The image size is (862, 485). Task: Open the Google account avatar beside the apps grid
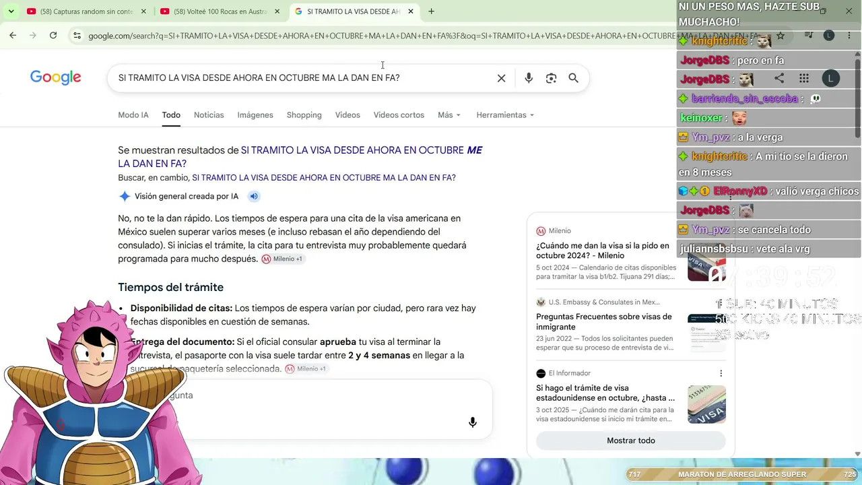(830, 79)
